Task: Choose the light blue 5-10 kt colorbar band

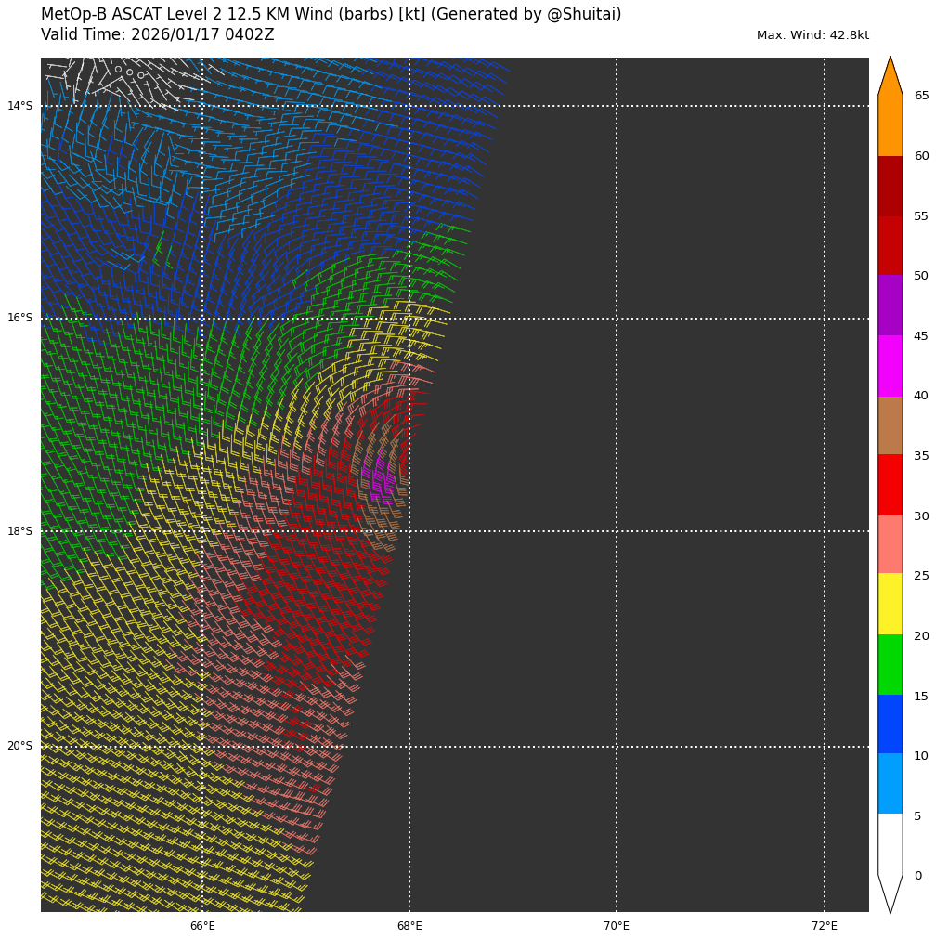Action: click(890, 783)
